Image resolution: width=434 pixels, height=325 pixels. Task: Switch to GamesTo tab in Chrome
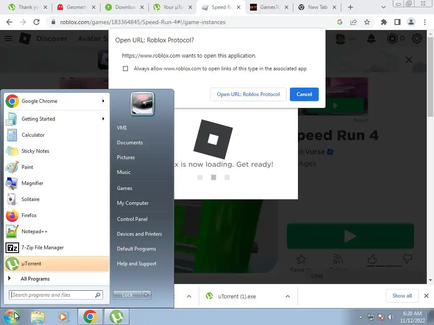pyautogui.click(x=269, y=7)
